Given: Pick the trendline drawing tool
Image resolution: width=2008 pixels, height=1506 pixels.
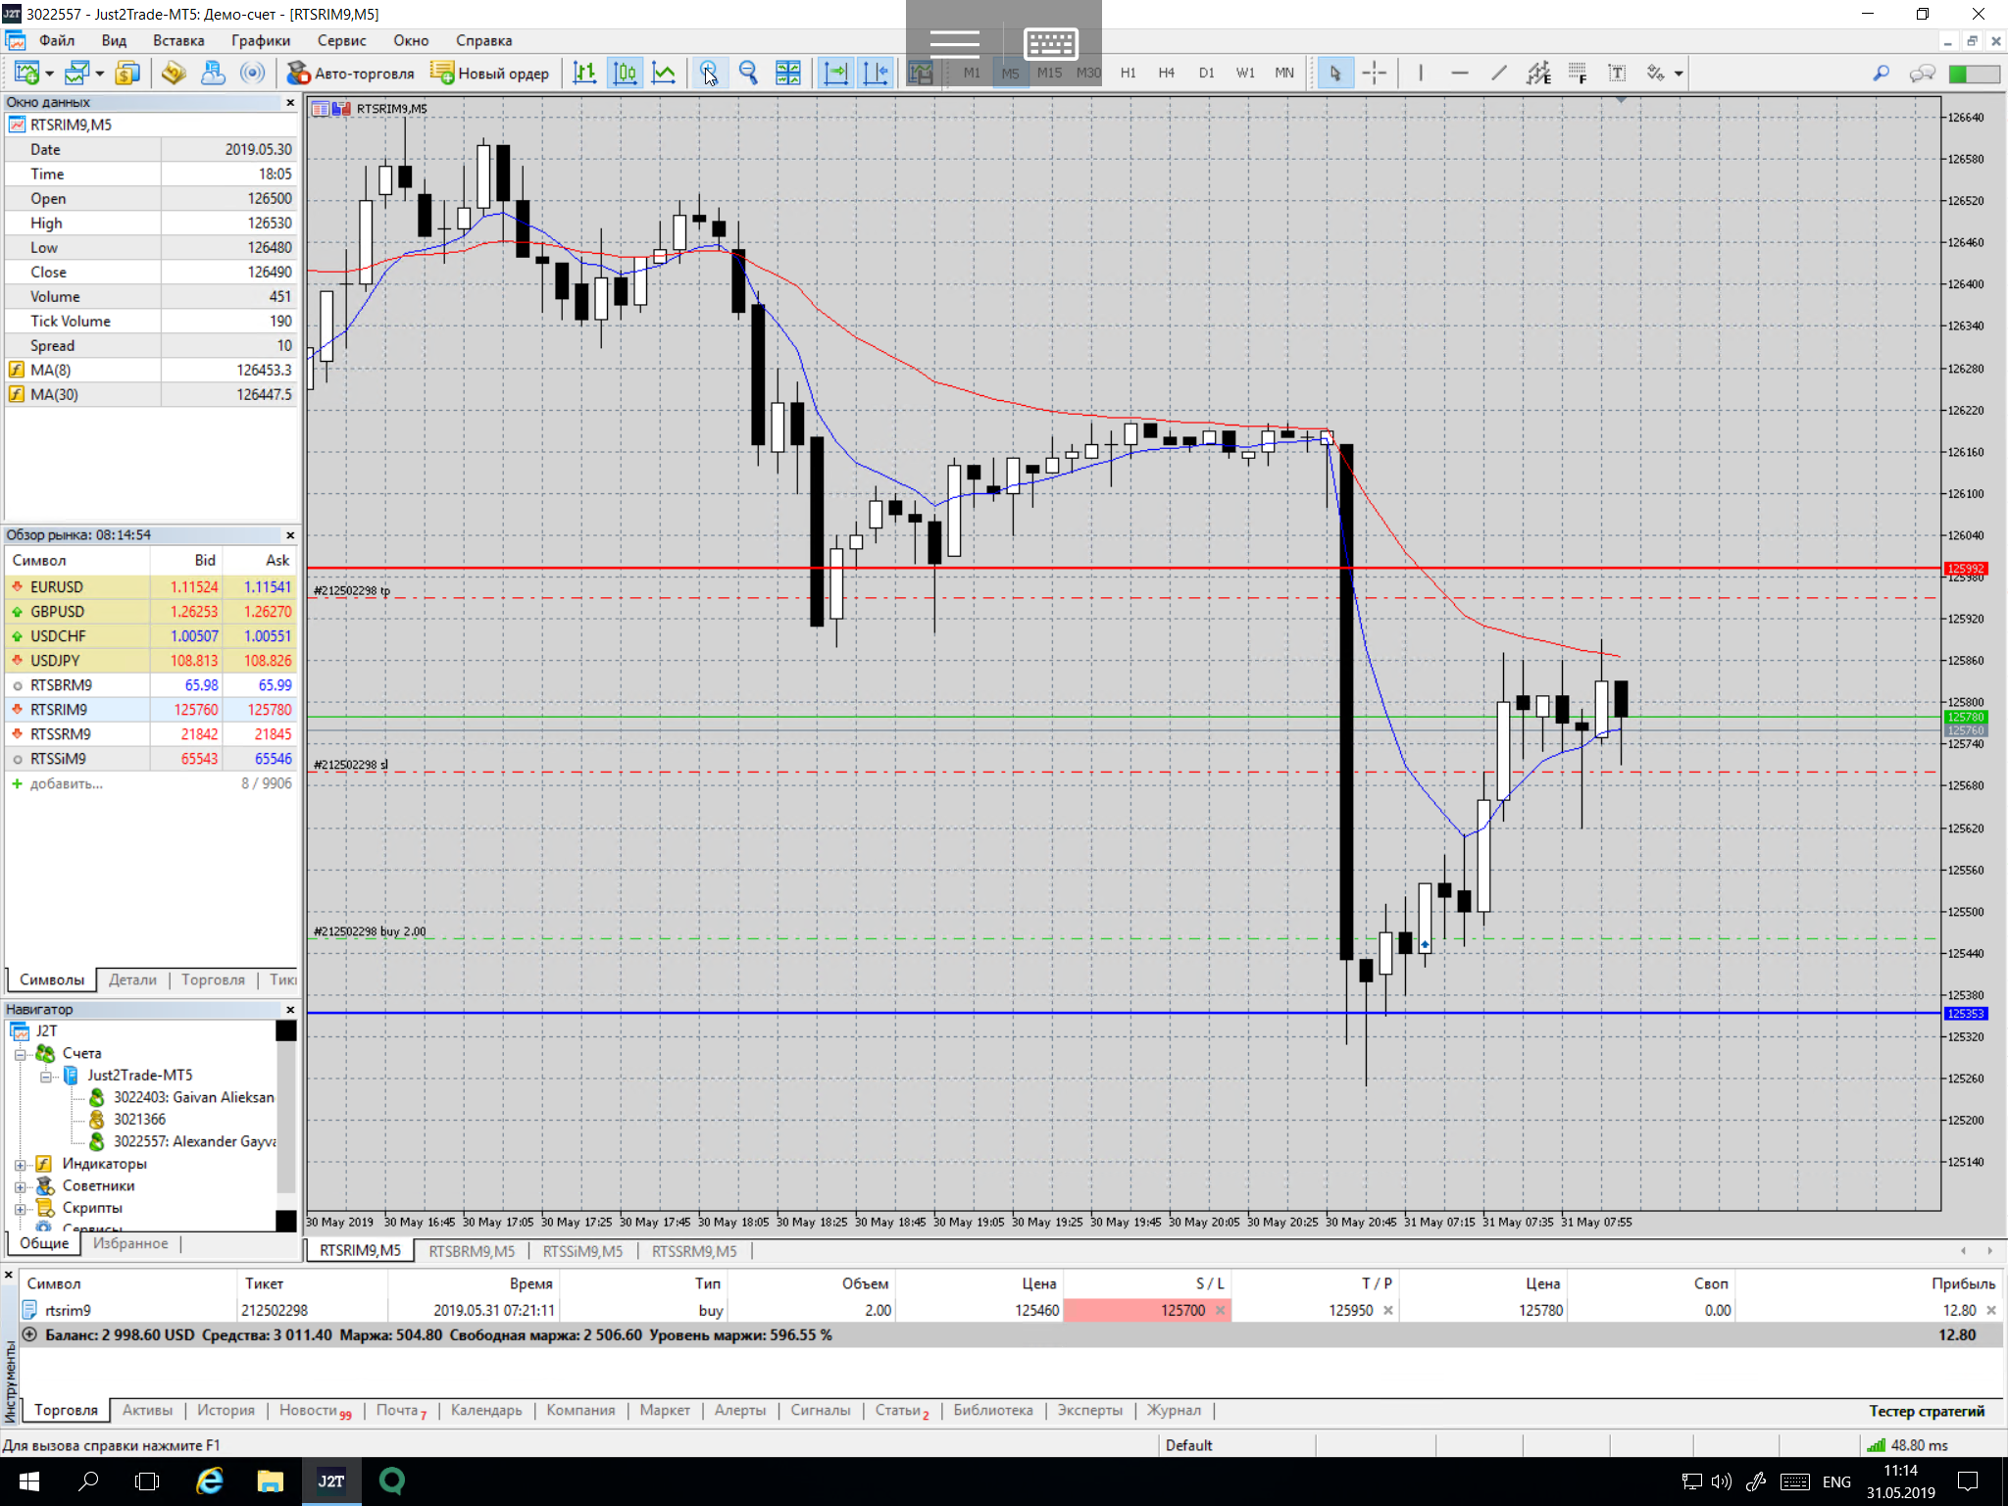Looking at the screenshot, I should point(1499,74).
